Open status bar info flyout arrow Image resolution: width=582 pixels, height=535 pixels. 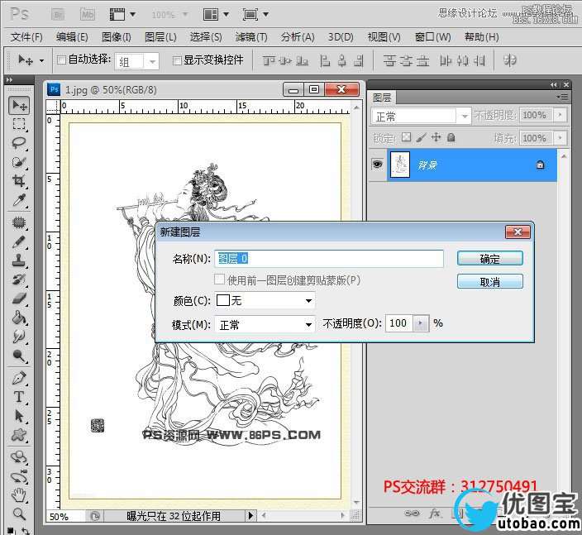click(x=250, y=515)
